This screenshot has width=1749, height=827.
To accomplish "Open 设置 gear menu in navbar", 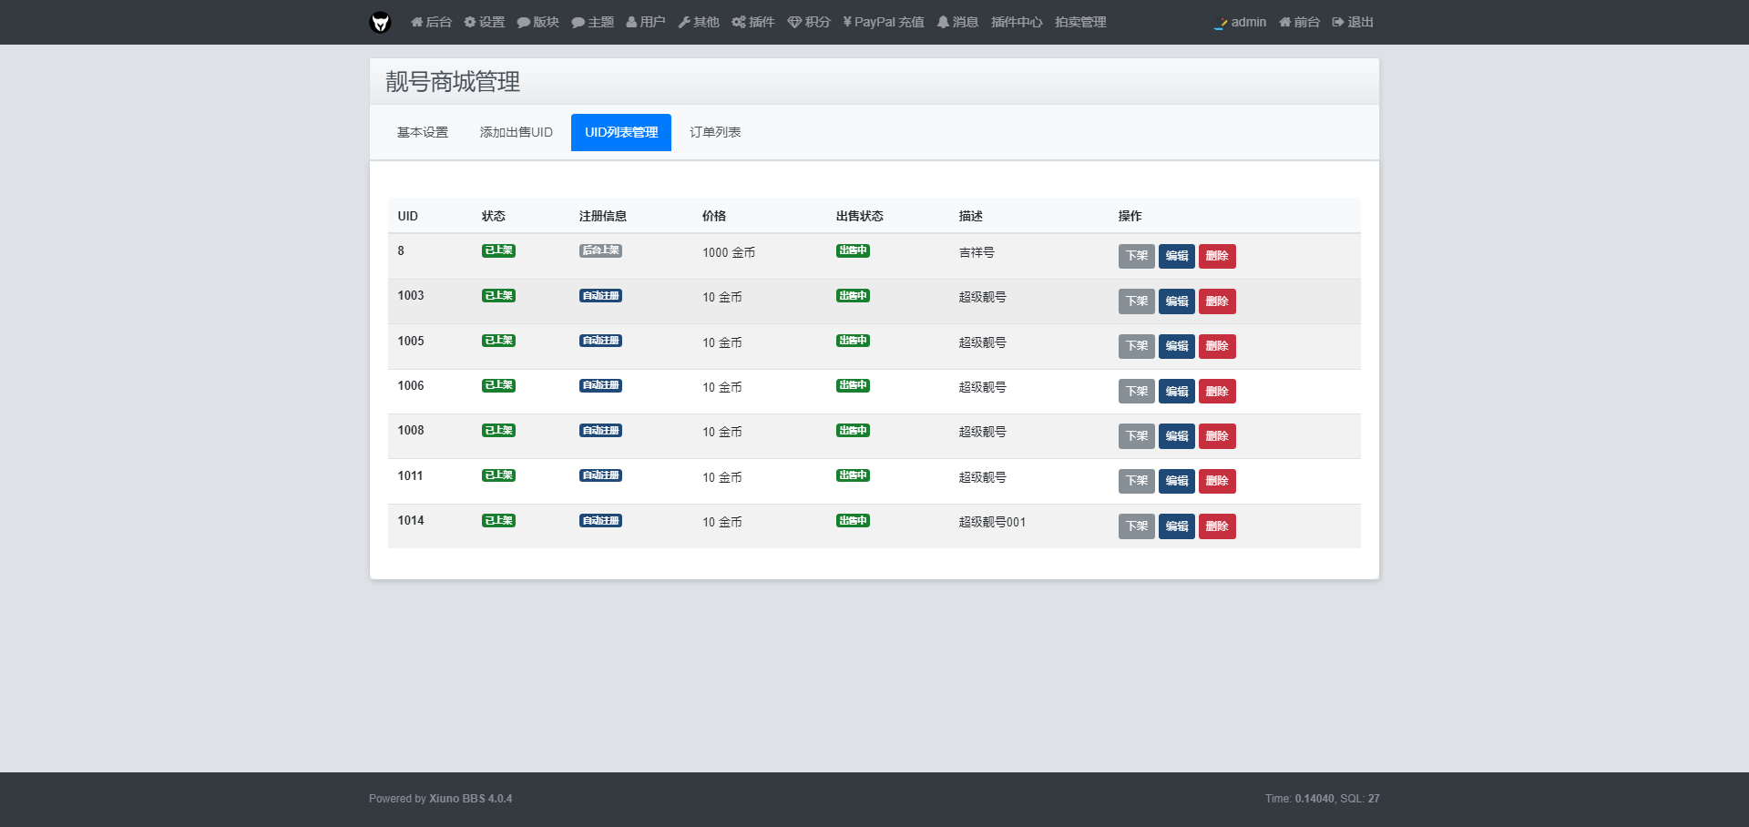I will tap(484, 22).
